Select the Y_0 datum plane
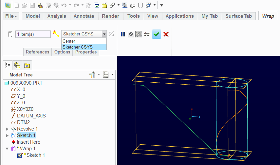The height and width of the screenshot is (165, 280). pyautogui.click(x=21, y=96)
